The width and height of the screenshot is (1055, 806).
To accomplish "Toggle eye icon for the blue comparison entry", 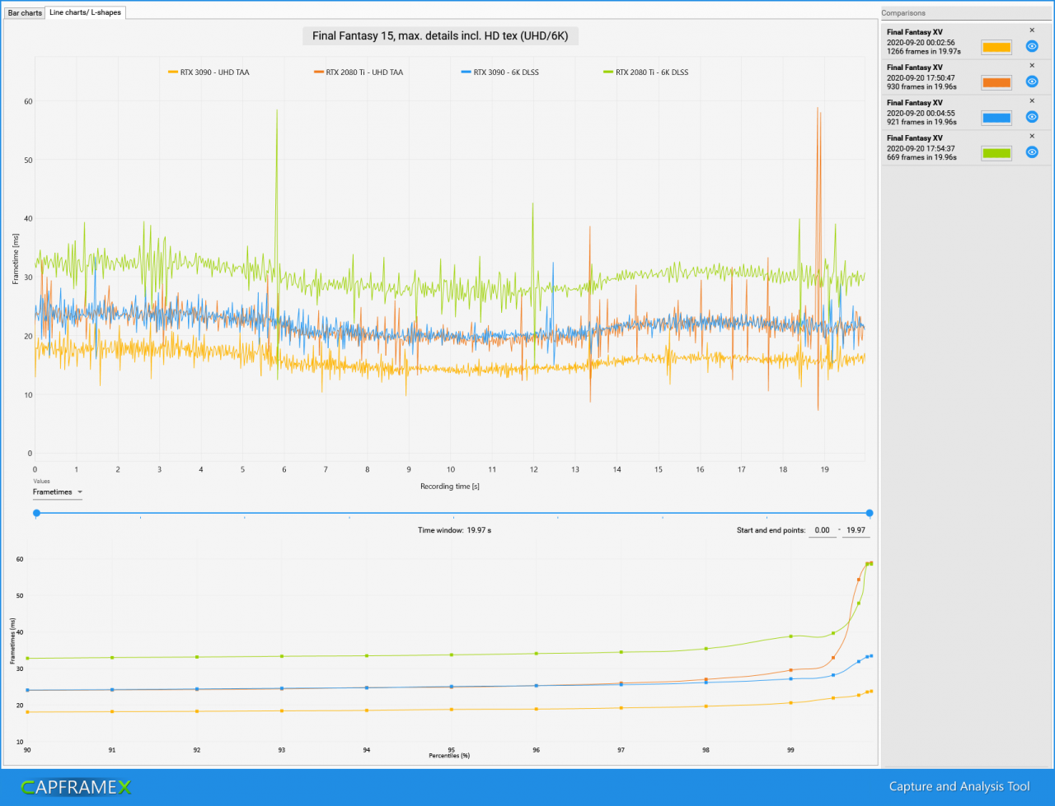I will (1031, 117).
